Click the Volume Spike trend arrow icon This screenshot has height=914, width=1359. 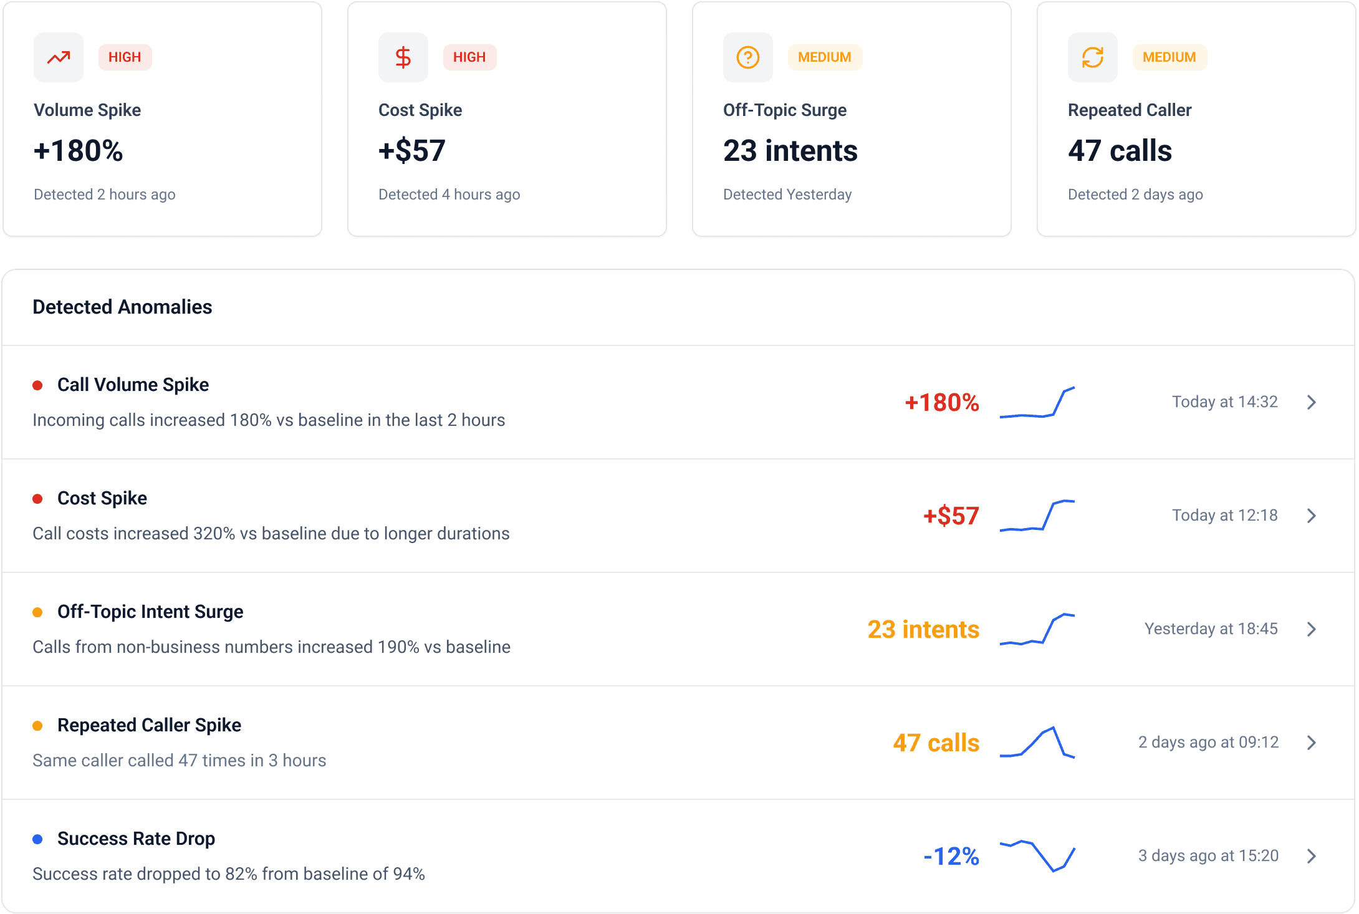point(58,57)
